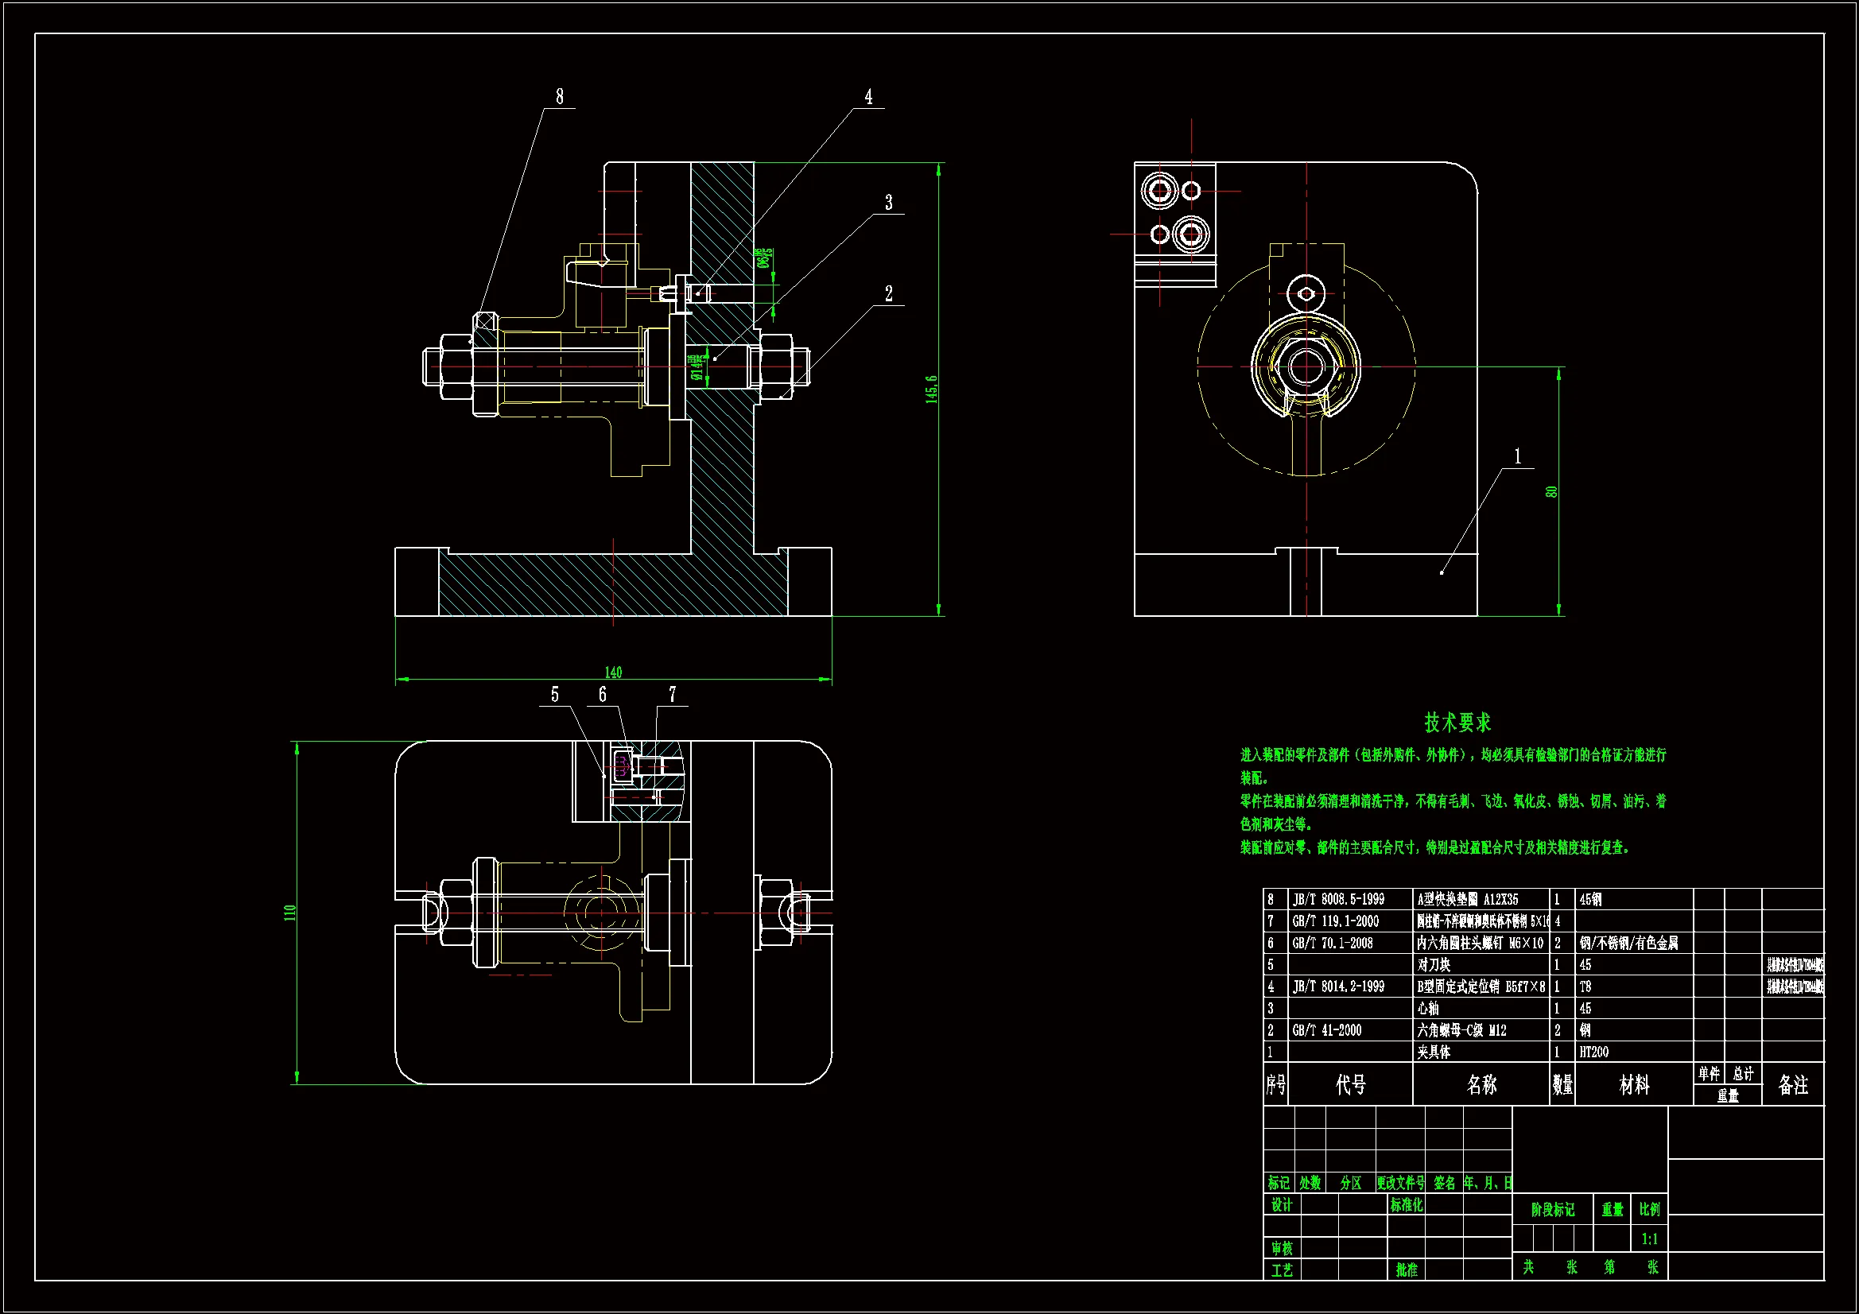Click the 140 width dimension text

(613, 672)
